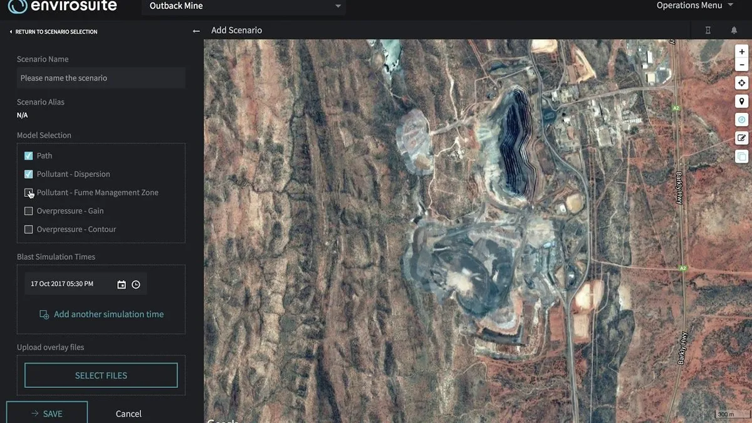
Task: Open the calendar date picker
Action: coord(122,285)
